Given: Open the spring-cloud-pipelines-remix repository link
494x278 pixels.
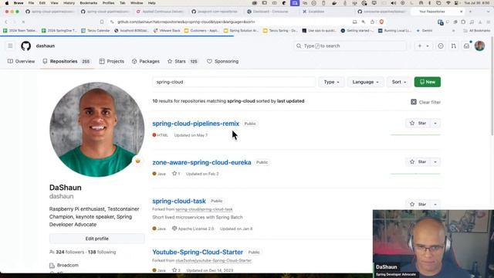Looking at the screenshot, I should coord(195,124).
